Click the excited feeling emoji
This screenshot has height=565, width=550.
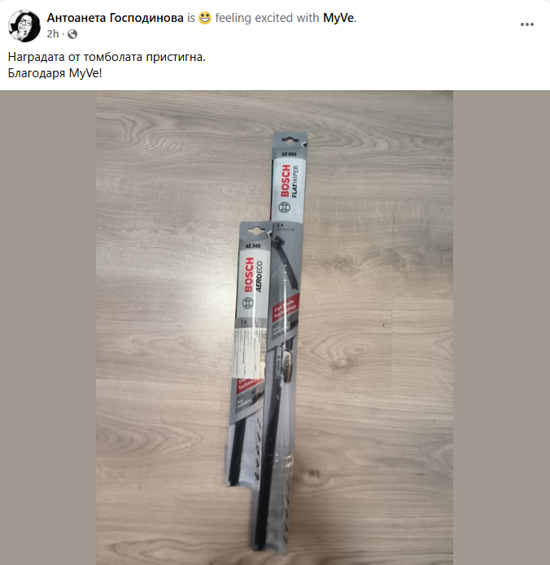(205, 18)
